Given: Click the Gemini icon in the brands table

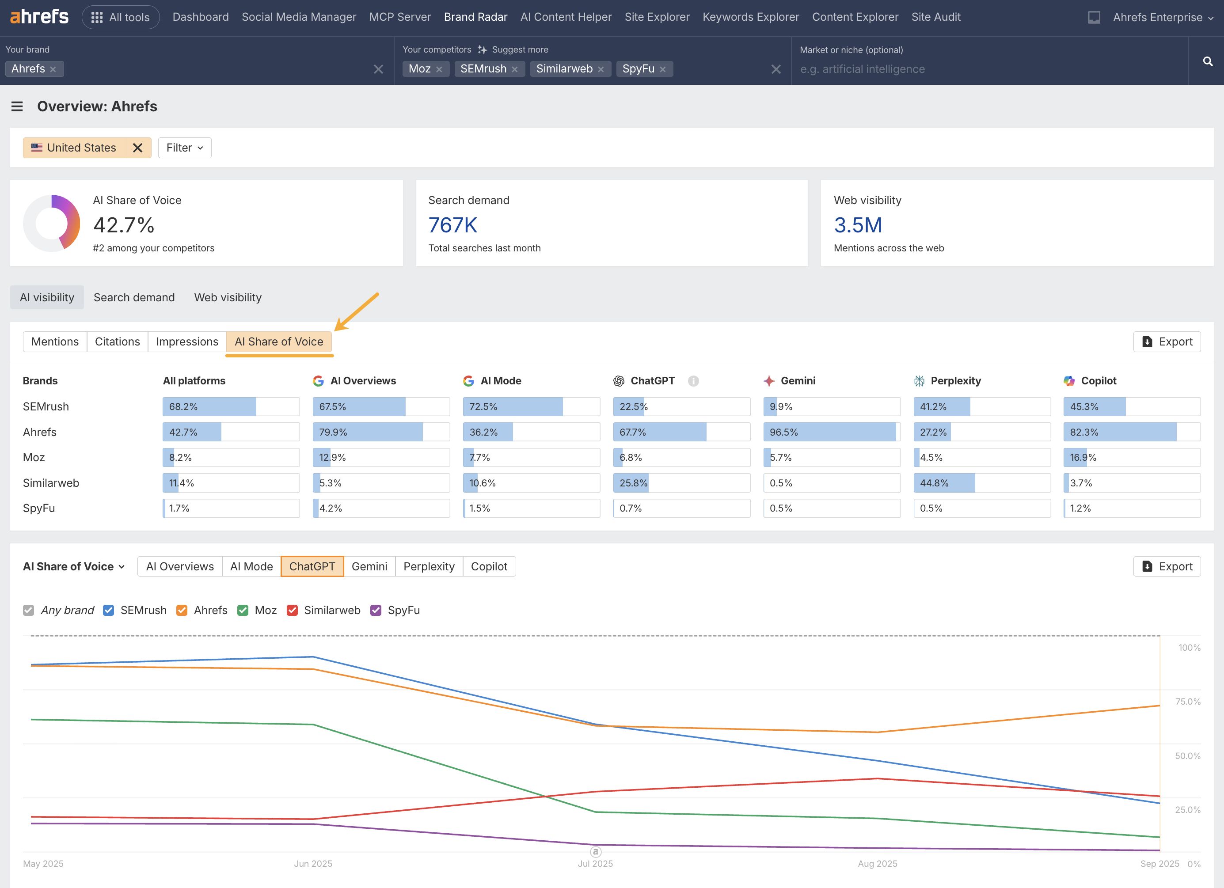Looking at the screenshot, I should tap(768, 380).
